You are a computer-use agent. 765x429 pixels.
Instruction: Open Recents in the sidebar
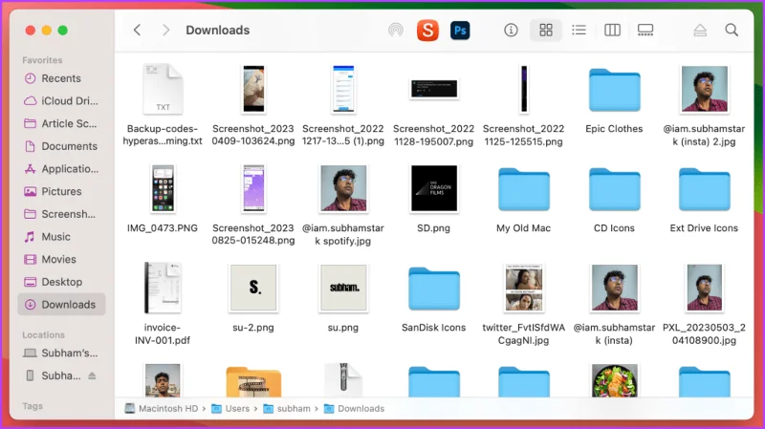coord(61,78)
